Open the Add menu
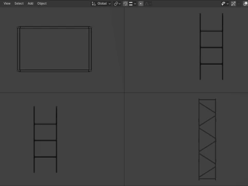The height and width of the screenshot is (186, 248). tap(30, 4)
